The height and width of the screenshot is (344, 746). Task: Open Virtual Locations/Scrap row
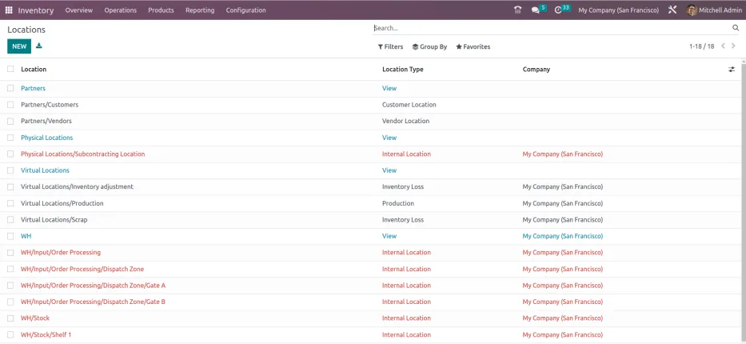[x=54, y=220]
